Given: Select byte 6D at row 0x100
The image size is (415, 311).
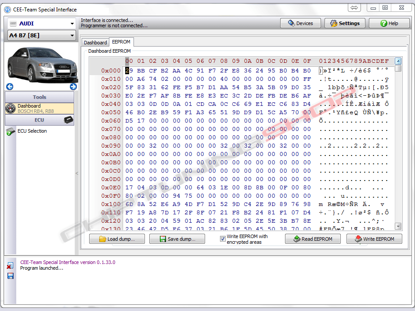Looking at the screenshot, I should pyautogui.click(x=129, y=204).
